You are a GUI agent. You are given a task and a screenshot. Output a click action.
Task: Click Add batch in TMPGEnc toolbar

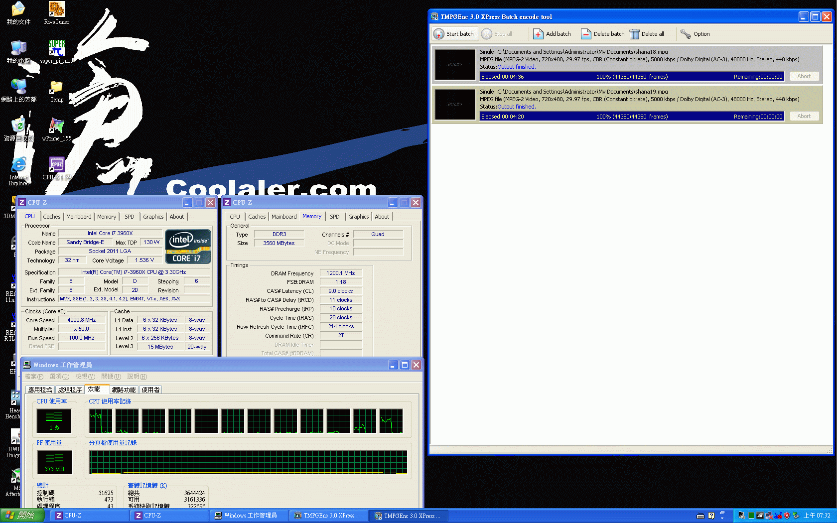pos(552,34)
